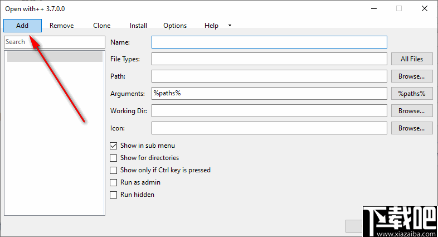Click into the Search box
The image size is (438, 237).
[x=55, y=42]
